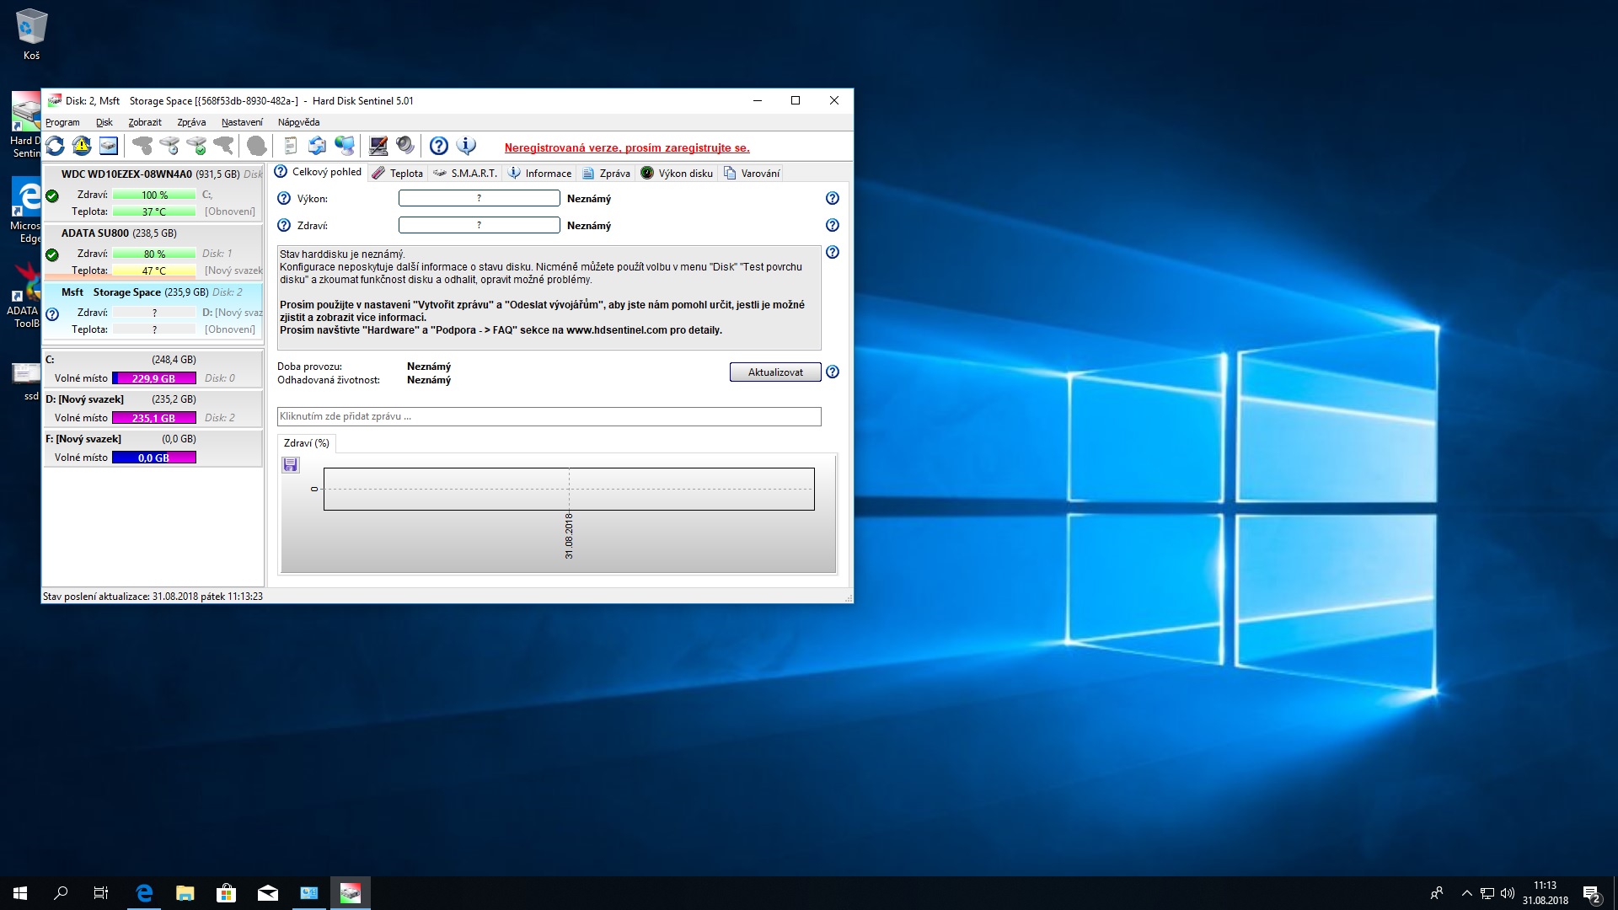
Task: Click the disk drive picture toolbar icon
Action: tap(109, 146)
